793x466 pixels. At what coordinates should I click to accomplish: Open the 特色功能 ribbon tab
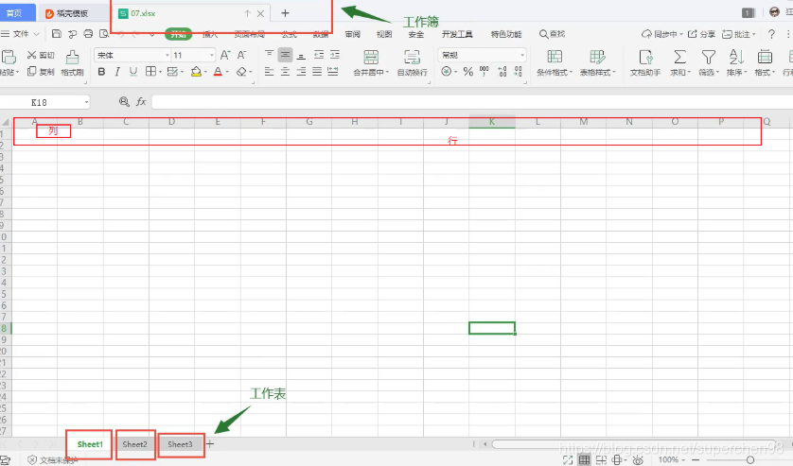tap(505, 34)
